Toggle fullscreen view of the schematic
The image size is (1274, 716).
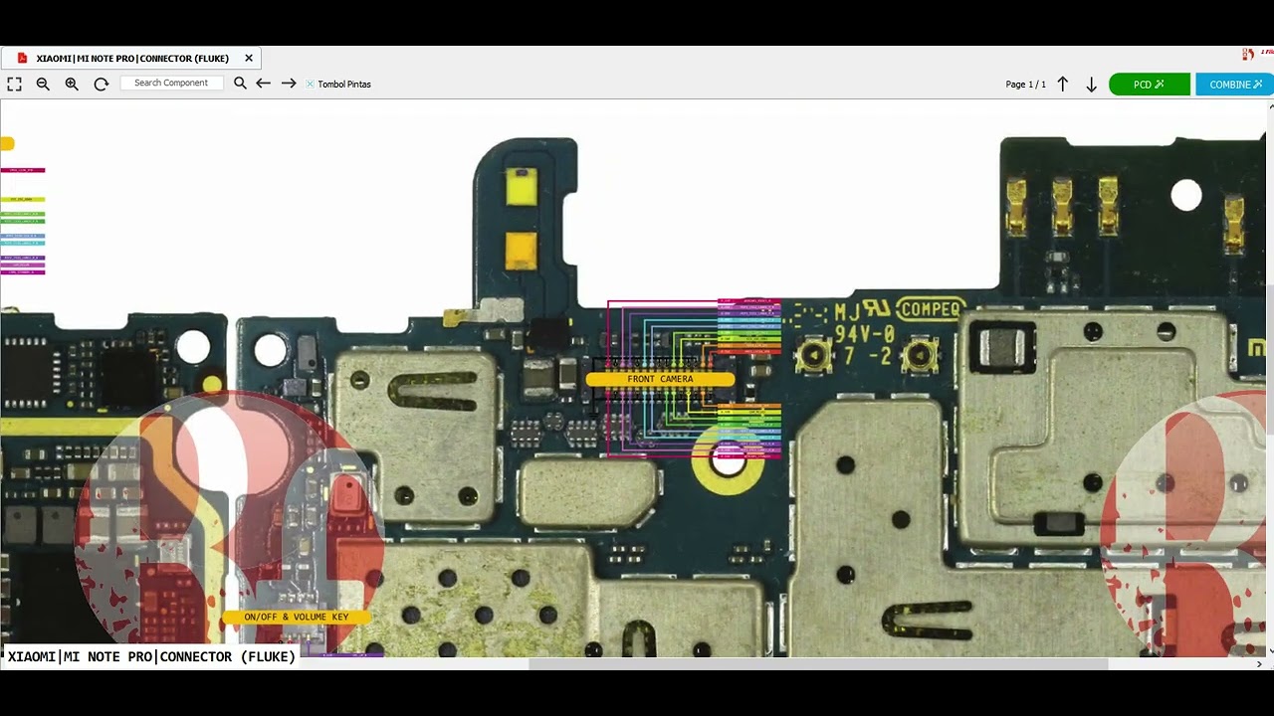click(14, 85)
